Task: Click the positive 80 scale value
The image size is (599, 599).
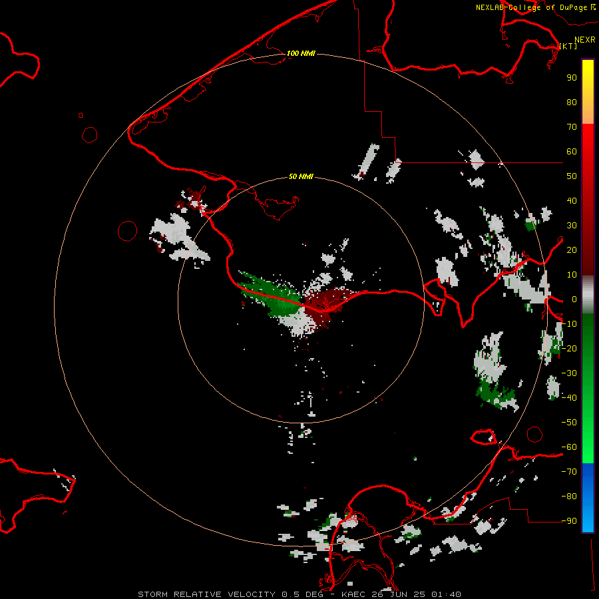Action: (572, 102)
